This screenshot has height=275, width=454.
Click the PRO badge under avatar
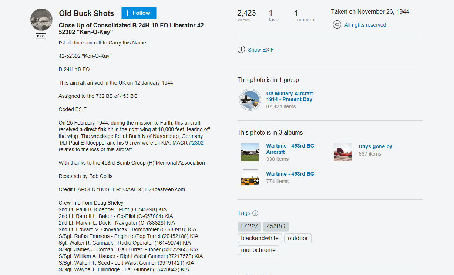[41, 36]
